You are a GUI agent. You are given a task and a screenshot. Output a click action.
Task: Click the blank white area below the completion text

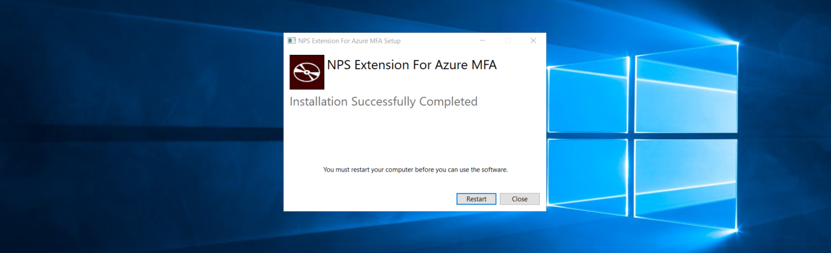[x=414, y=136]
